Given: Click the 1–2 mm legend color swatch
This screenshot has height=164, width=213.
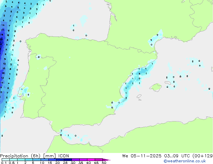Looking at the screenshot, I should pyautogui.click(x=21, y=160).
